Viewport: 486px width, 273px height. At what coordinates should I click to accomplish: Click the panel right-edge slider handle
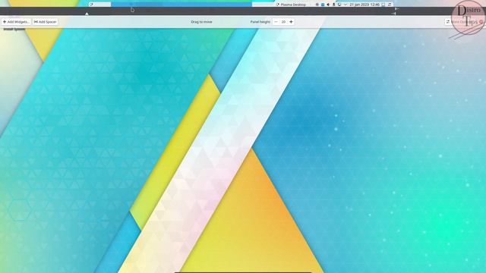(393, 14)
